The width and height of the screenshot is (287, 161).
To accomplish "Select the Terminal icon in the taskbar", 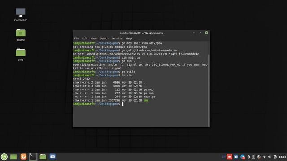I will click(33, 157).
